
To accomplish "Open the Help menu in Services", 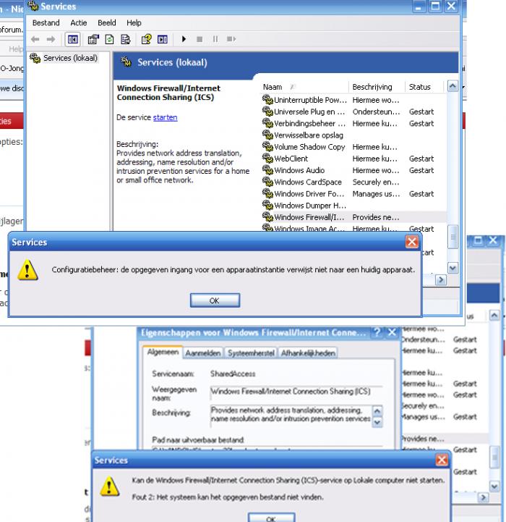I will point(134,23).
